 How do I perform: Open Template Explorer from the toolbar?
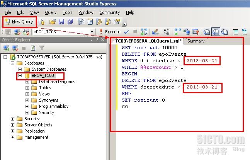(x=108, y=22)
